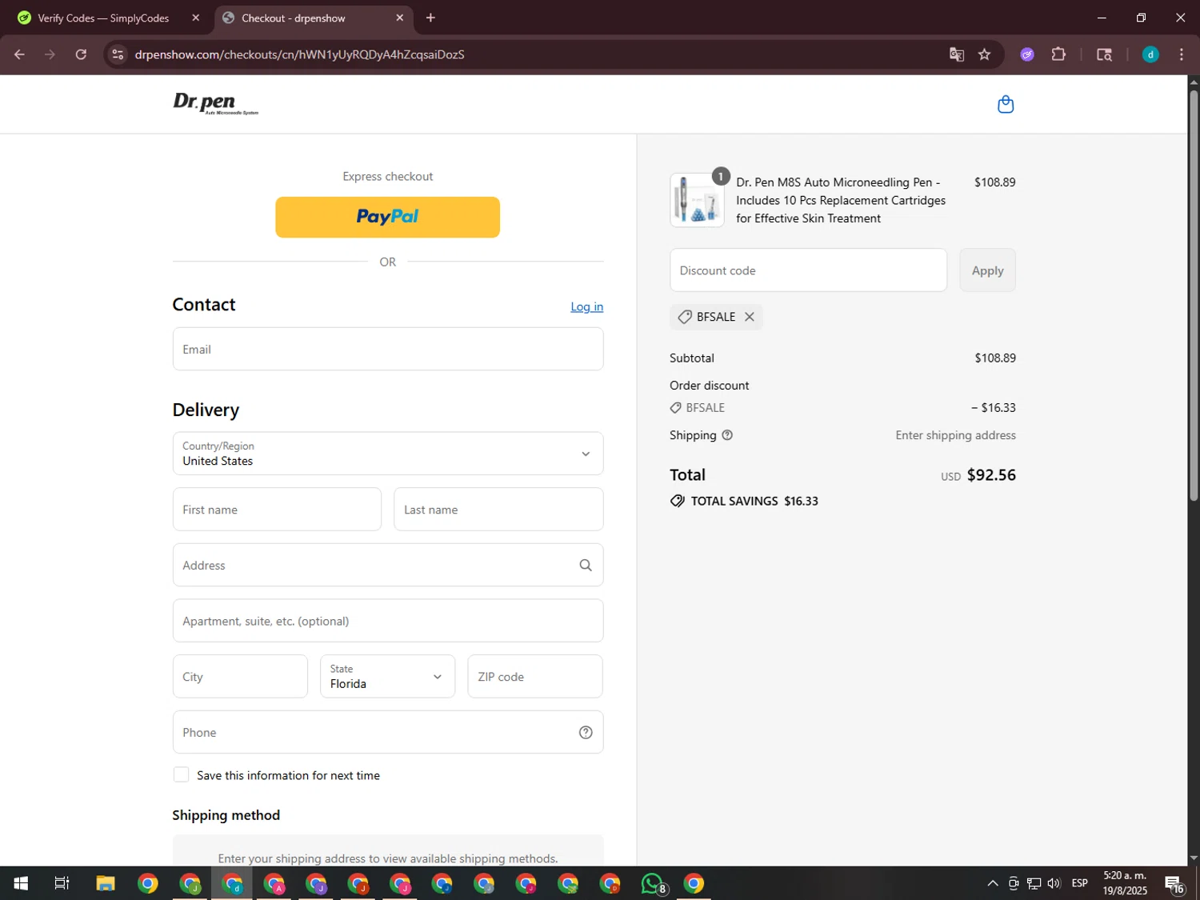Click the browser address bar URL
This screenshot has width=1200, height=900.
[300, 54]
